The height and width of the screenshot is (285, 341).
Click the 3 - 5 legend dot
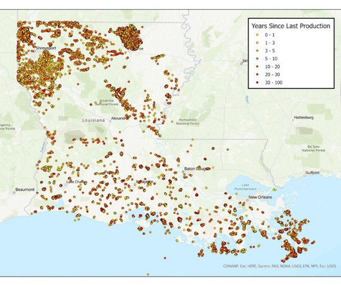click(257, 51)
